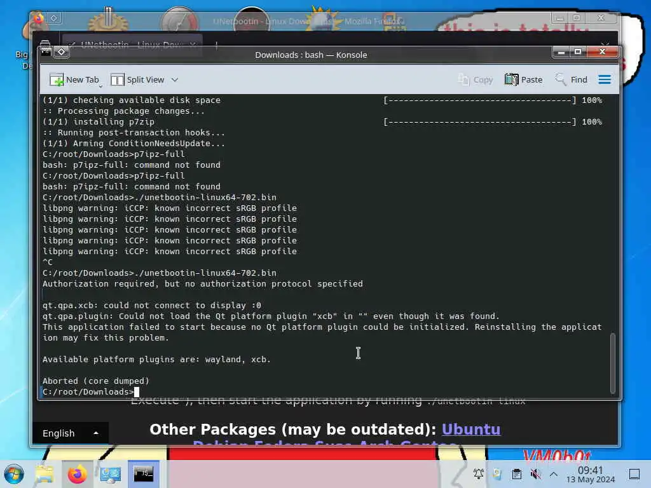Toggle the Konsole keep-on-all-desktops pin icon
Viewport: 651px width, 488px height.
click(x=62, y=52)
